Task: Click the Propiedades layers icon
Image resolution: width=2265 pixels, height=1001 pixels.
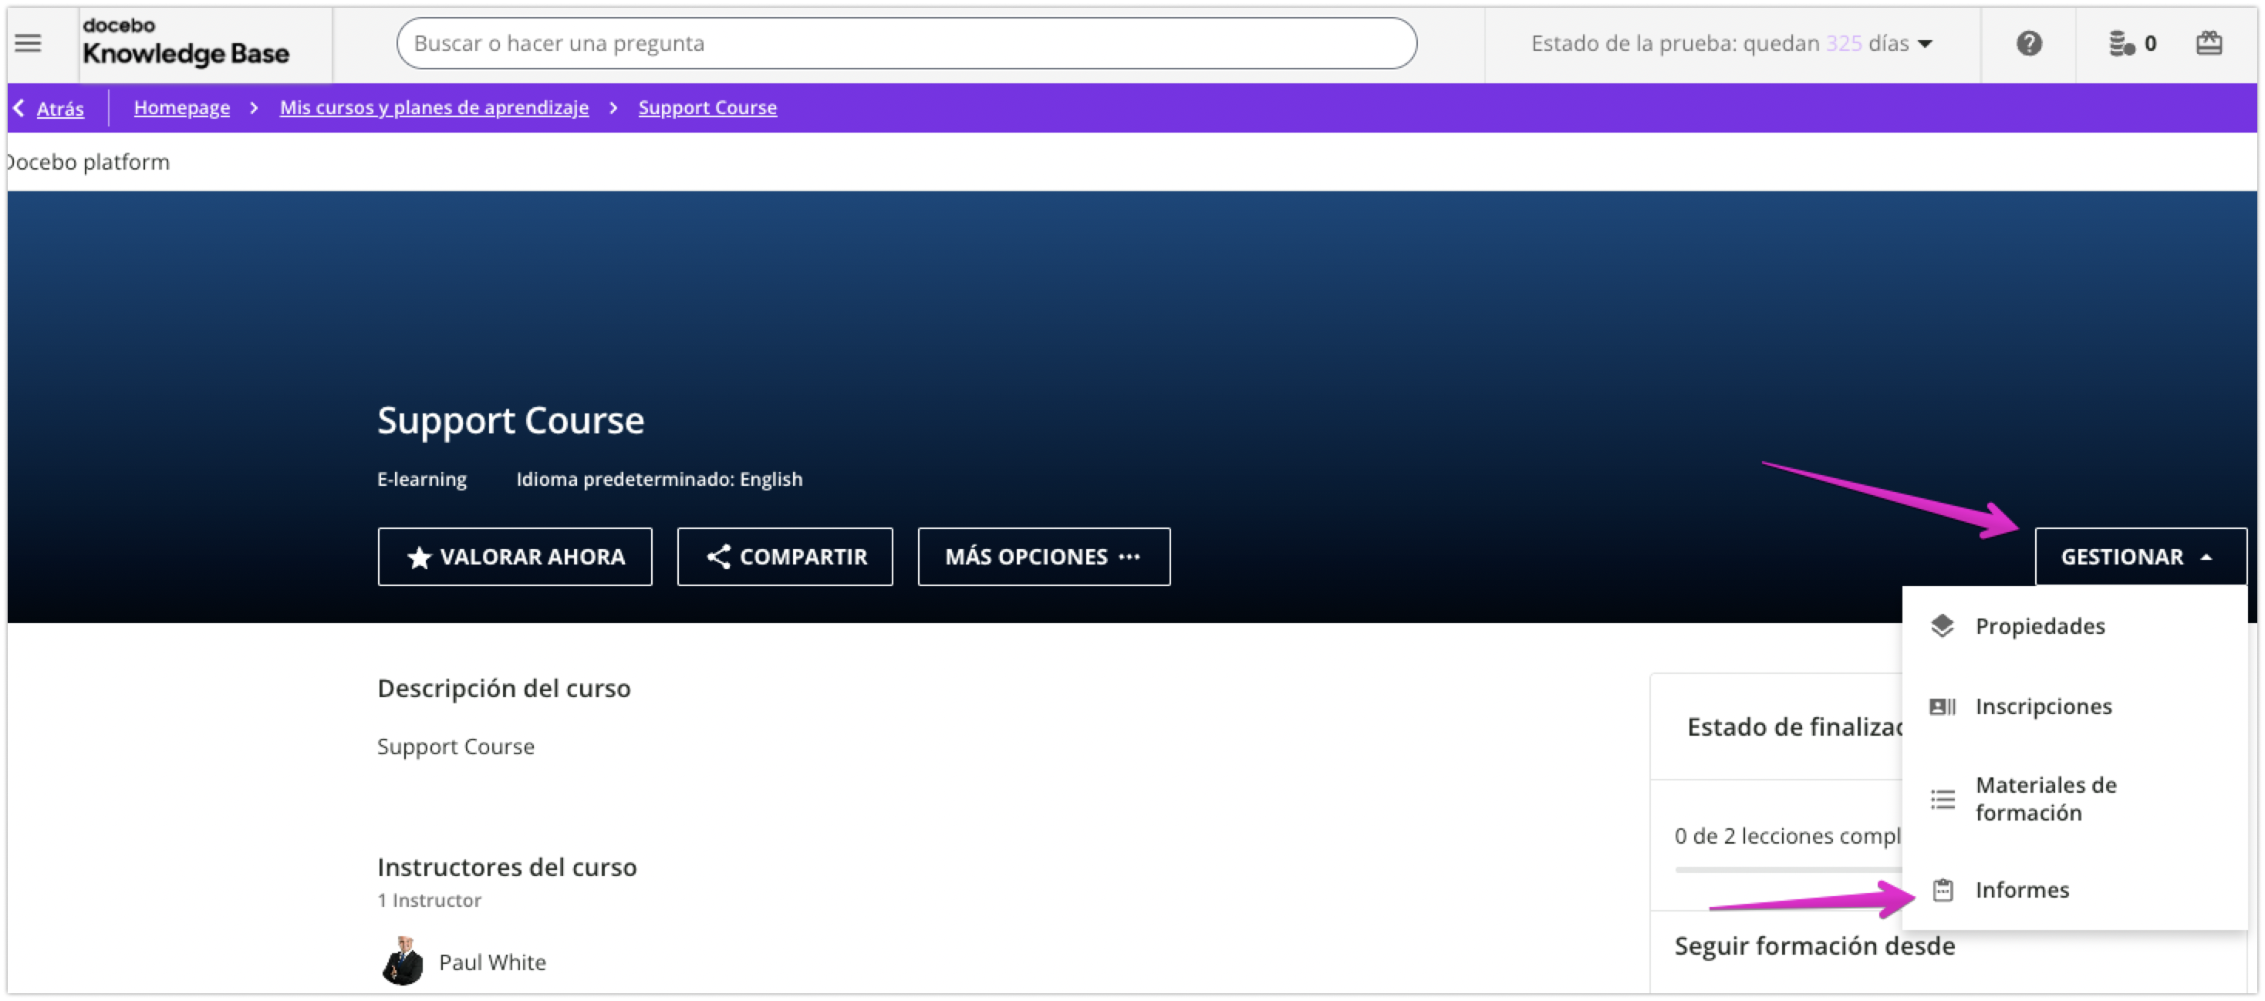Action: tap(1942, 625)
